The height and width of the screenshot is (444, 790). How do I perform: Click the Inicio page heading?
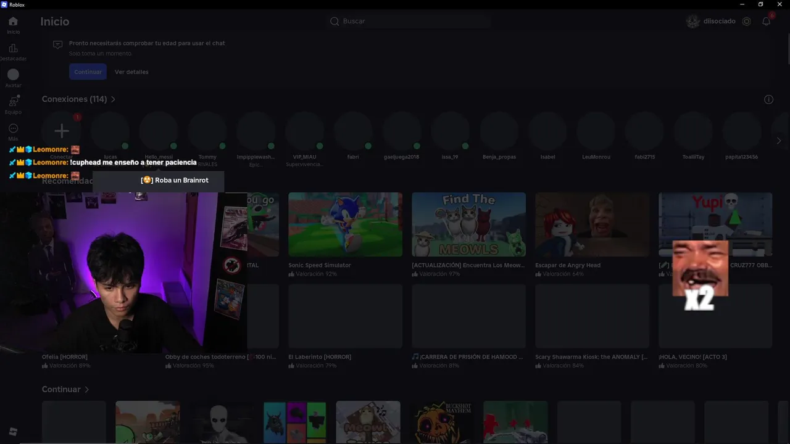point(55,22)
